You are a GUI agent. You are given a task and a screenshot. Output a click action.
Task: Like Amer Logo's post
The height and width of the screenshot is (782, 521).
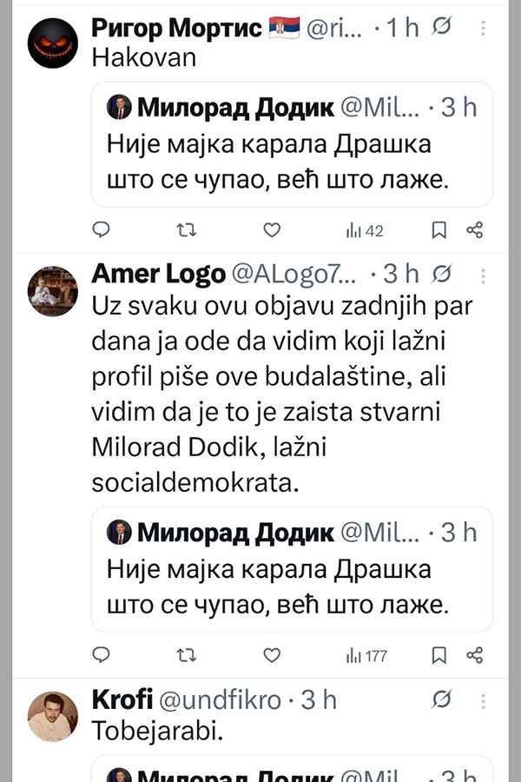(272, 655)
